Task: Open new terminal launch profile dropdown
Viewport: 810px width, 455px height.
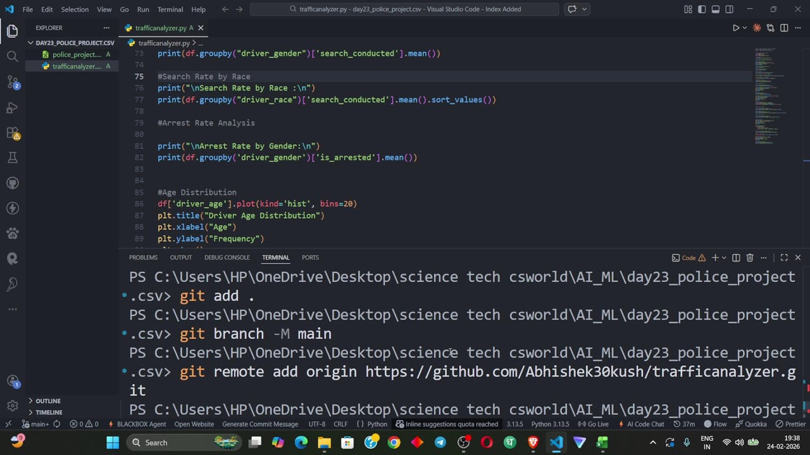Action: tap(724, 258)
